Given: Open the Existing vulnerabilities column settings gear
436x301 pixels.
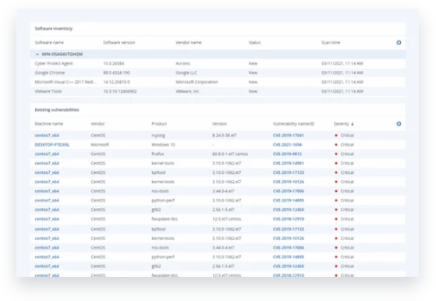Looking at the screenshot, I should click(399, 124).
